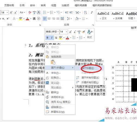Open mini toolbar font size 14 dropdown
Screen dimensions: 137x122
[67, 32]
